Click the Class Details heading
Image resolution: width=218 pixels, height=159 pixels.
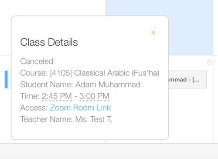[49, 42]
